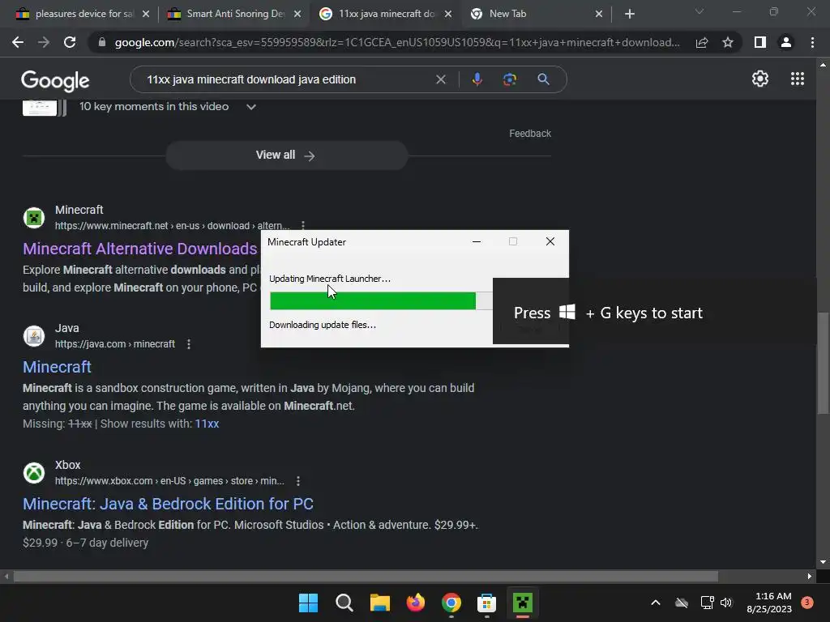Click the Xbox result favicon

point(34,472)
